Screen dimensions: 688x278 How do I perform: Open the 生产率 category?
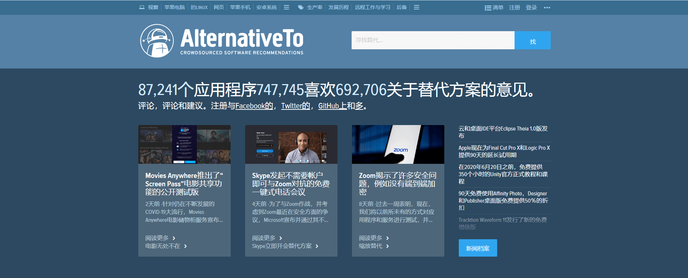[x=315, y=7]
